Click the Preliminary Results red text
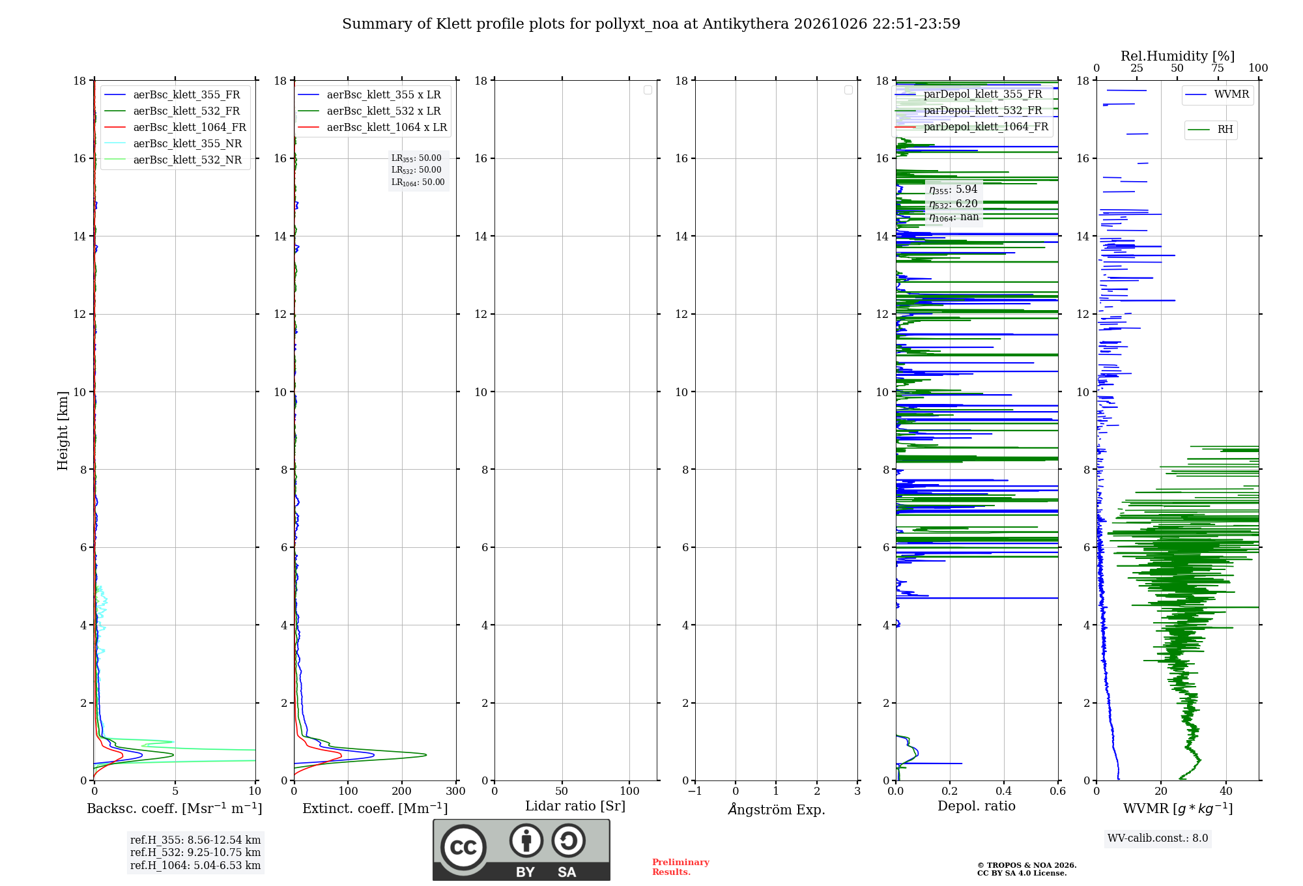The height and width of the screenshot is (886, 1303). click(681, 867)
